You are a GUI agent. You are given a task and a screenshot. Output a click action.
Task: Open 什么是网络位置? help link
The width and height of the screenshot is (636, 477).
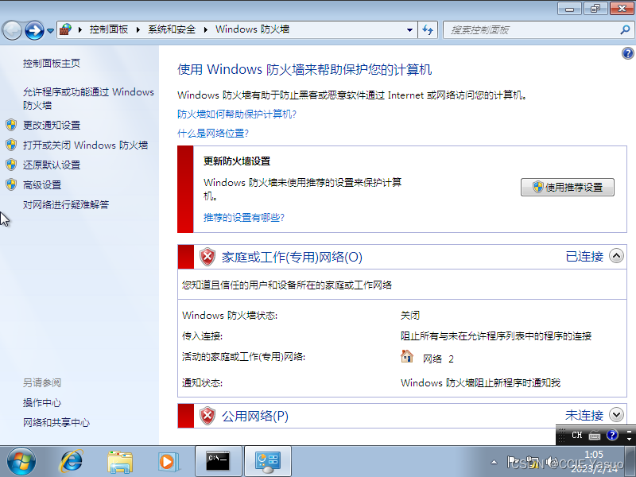[213, 134]
